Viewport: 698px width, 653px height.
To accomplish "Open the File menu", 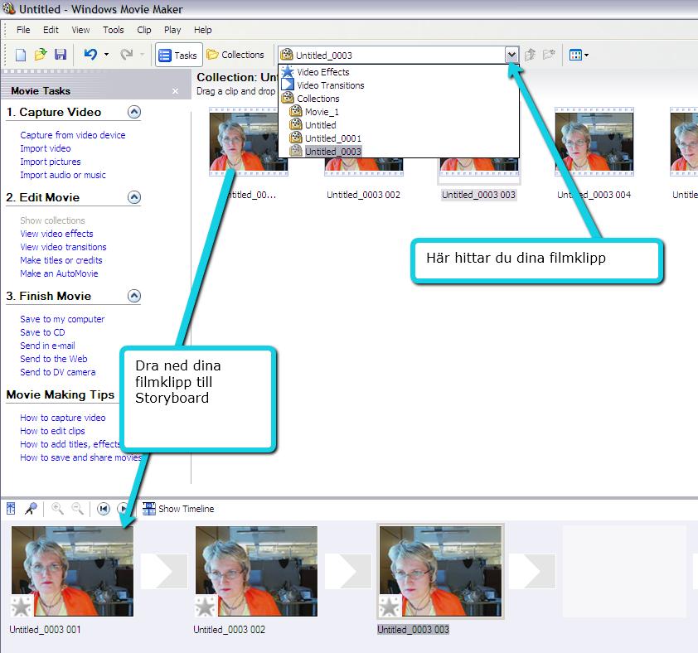I will pos(23,30).
